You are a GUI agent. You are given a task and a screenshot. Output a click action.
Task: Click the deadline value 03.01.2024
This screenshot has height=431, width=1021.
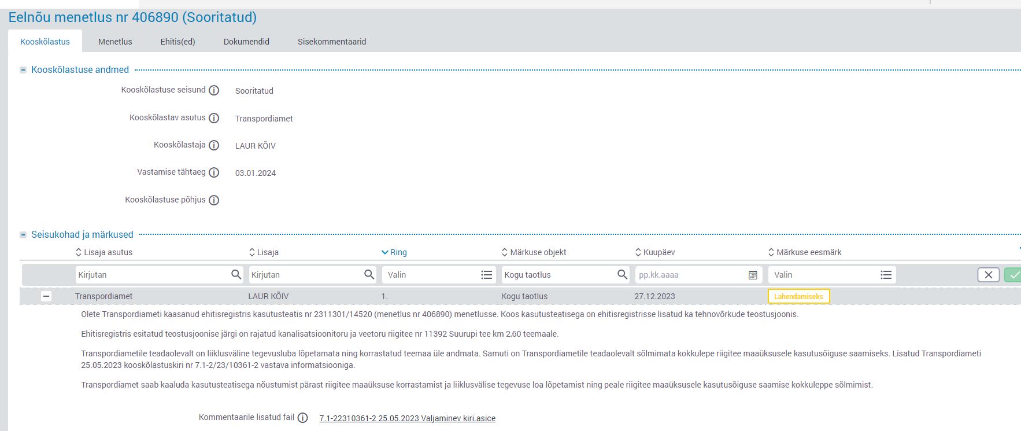(x=256, y=173)
